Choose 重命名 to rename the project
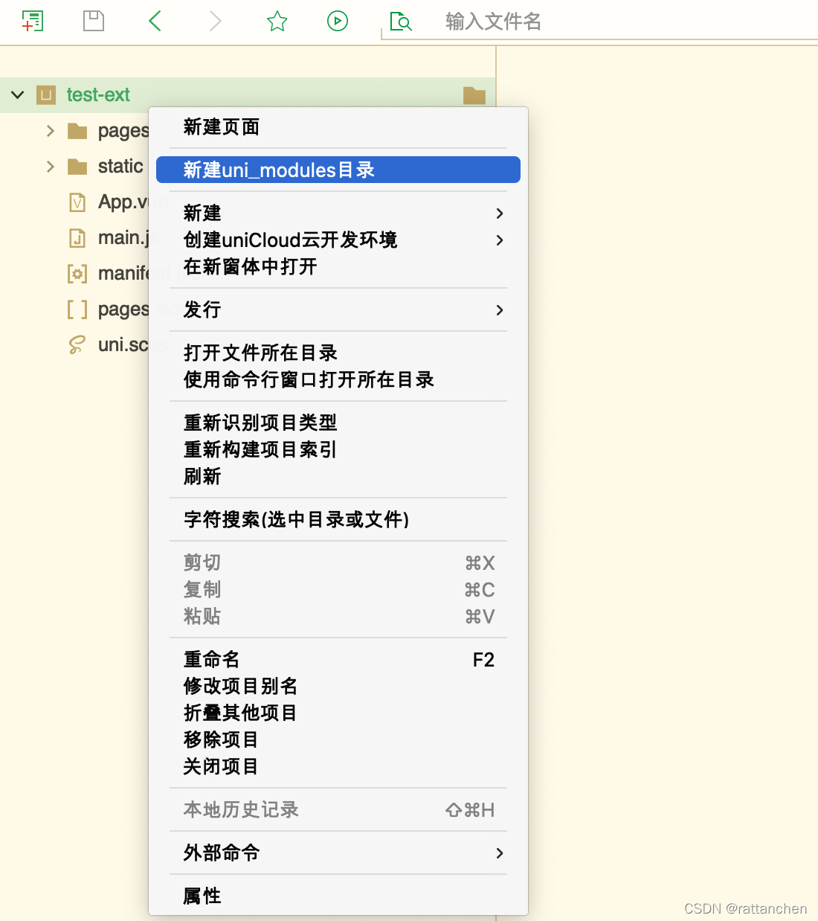Screen dimensions: 818x921 point(211,659)
